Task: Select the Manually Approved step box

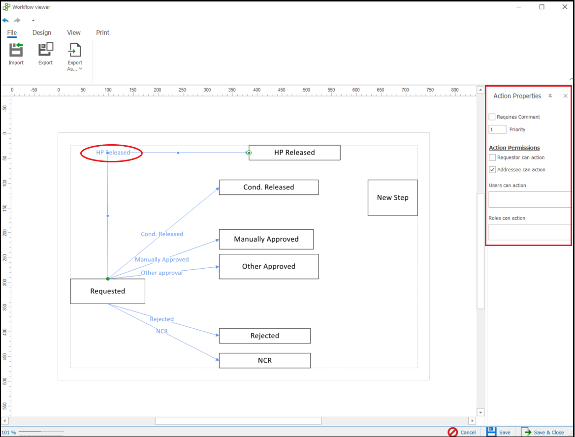Action: click(x=266, y=239)
